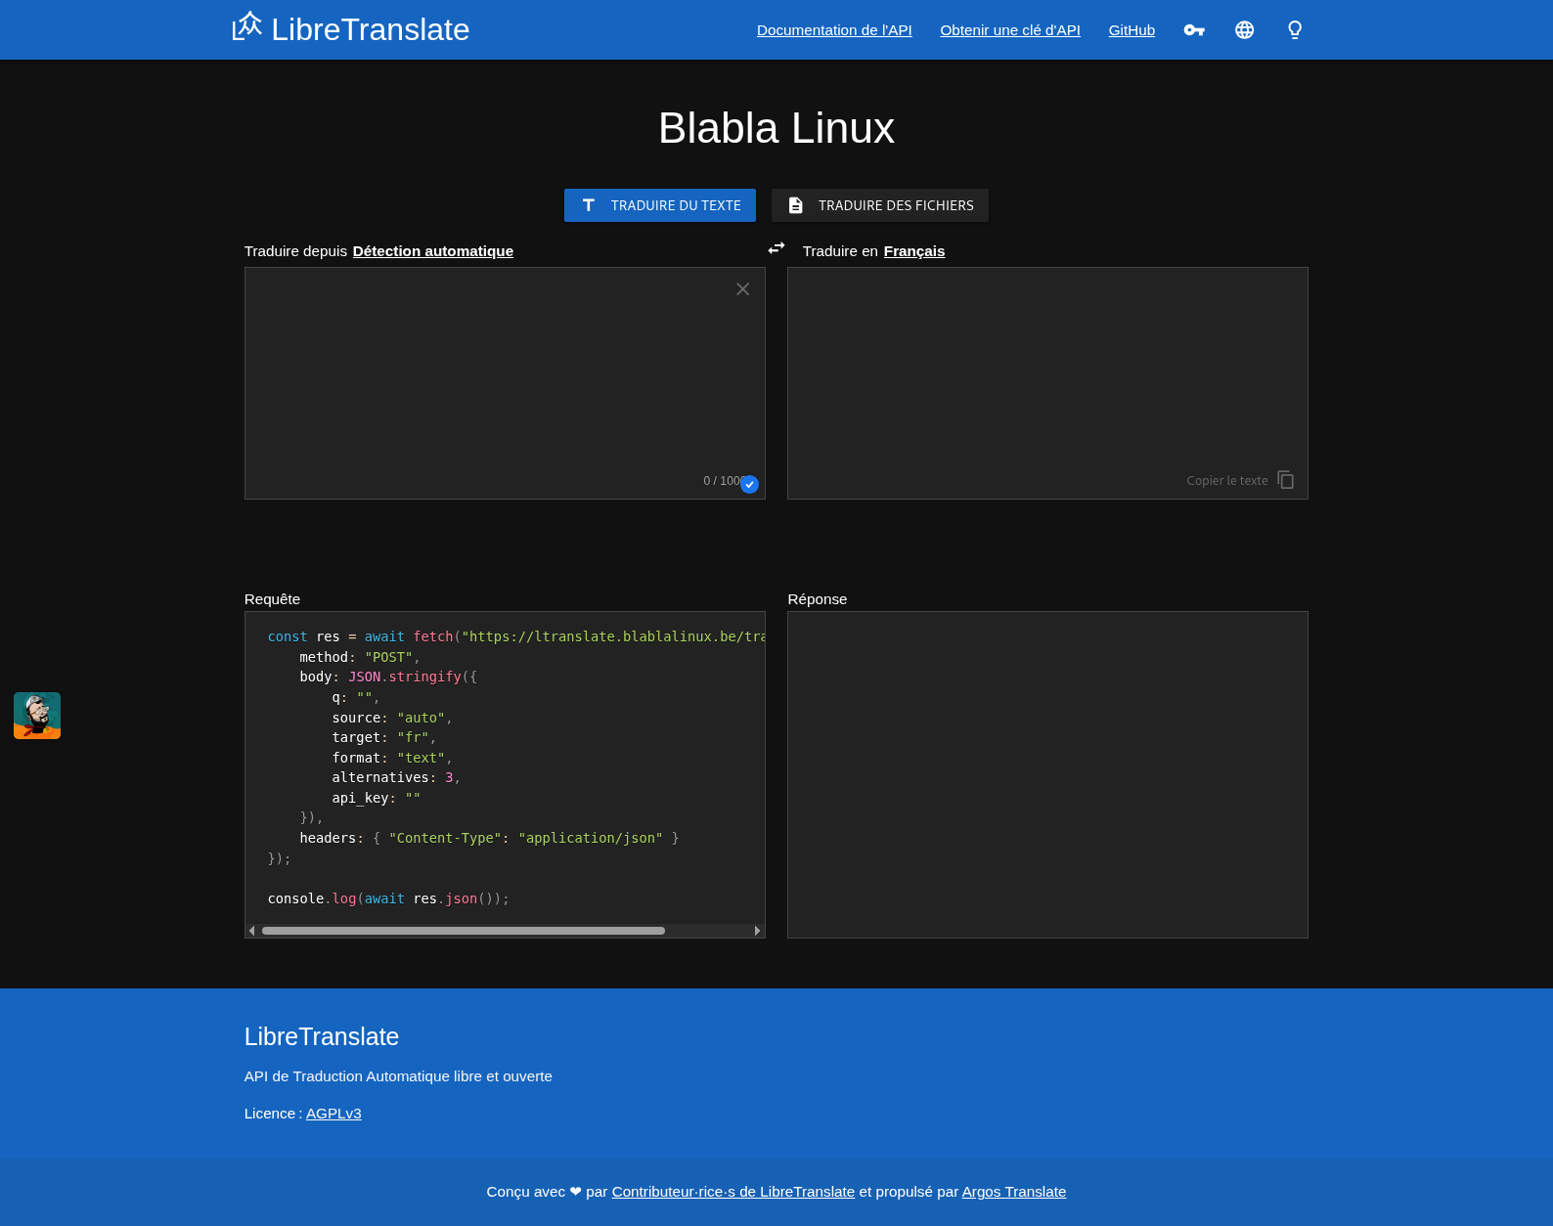Viewport: 1553px width, 1226px height.
Task: Click the blue checkmark badge icon
Action: (750, 485)
